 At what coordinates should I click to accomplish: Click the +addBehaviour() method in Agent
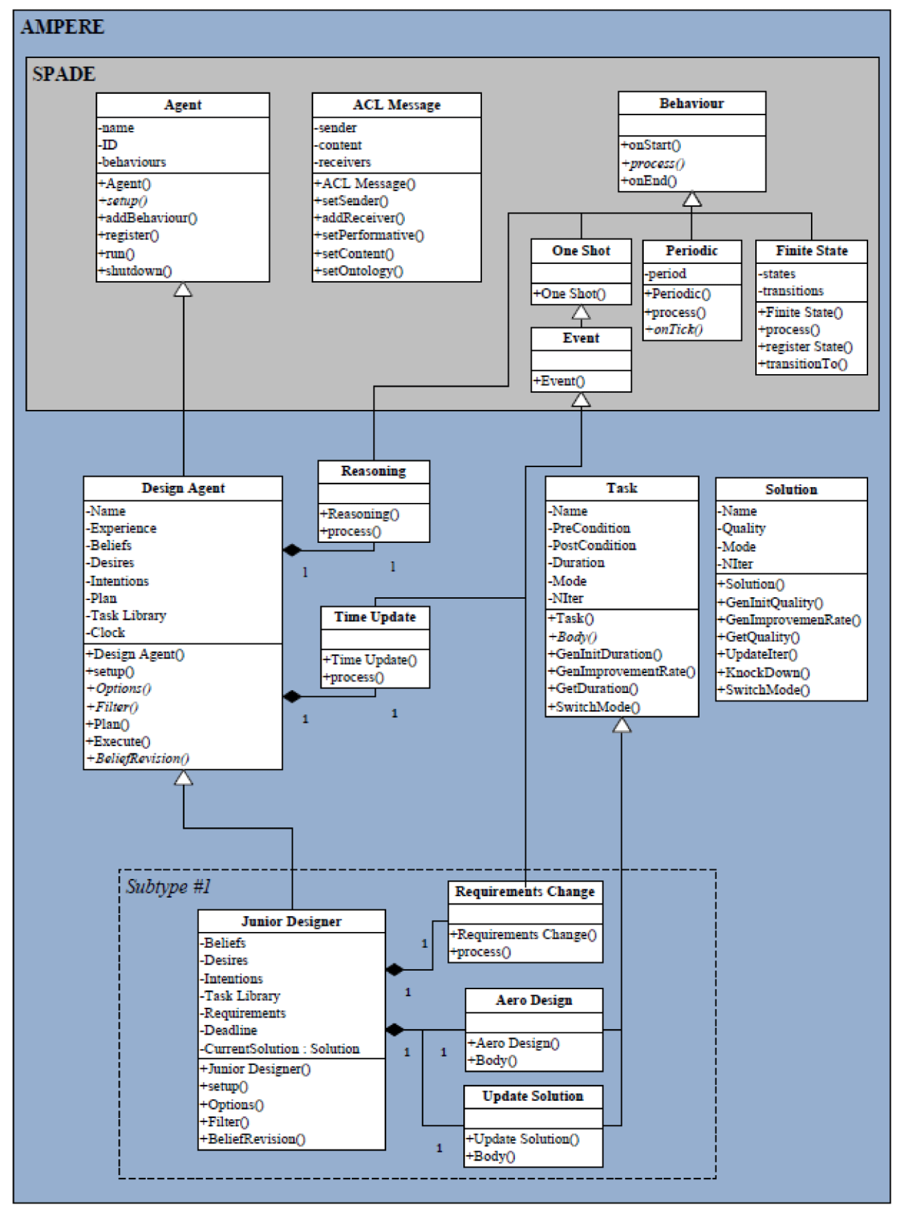click(x=148, y=218)
